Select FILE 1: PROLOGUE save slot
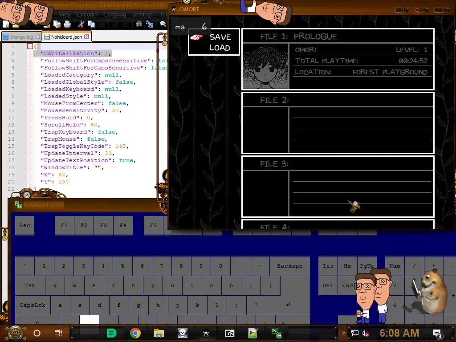 point(338,59)
